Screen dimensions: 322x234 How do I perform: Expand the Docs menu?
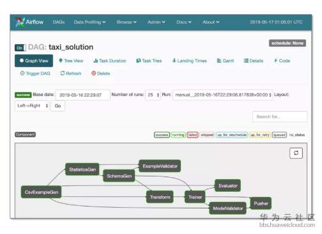(x=184, y=22)
